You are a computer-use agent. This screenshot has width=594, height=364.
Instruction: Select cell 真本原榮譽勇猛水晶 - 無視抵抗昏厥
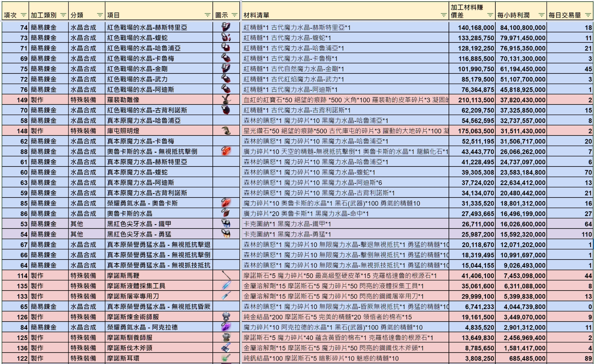pyautogui.click(x=159, y=306)
